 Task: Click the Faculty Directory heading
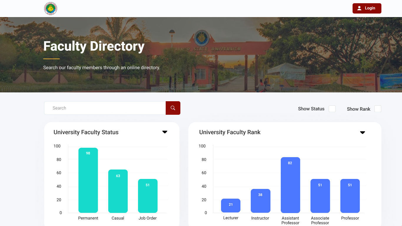click(x=94, y=46)
